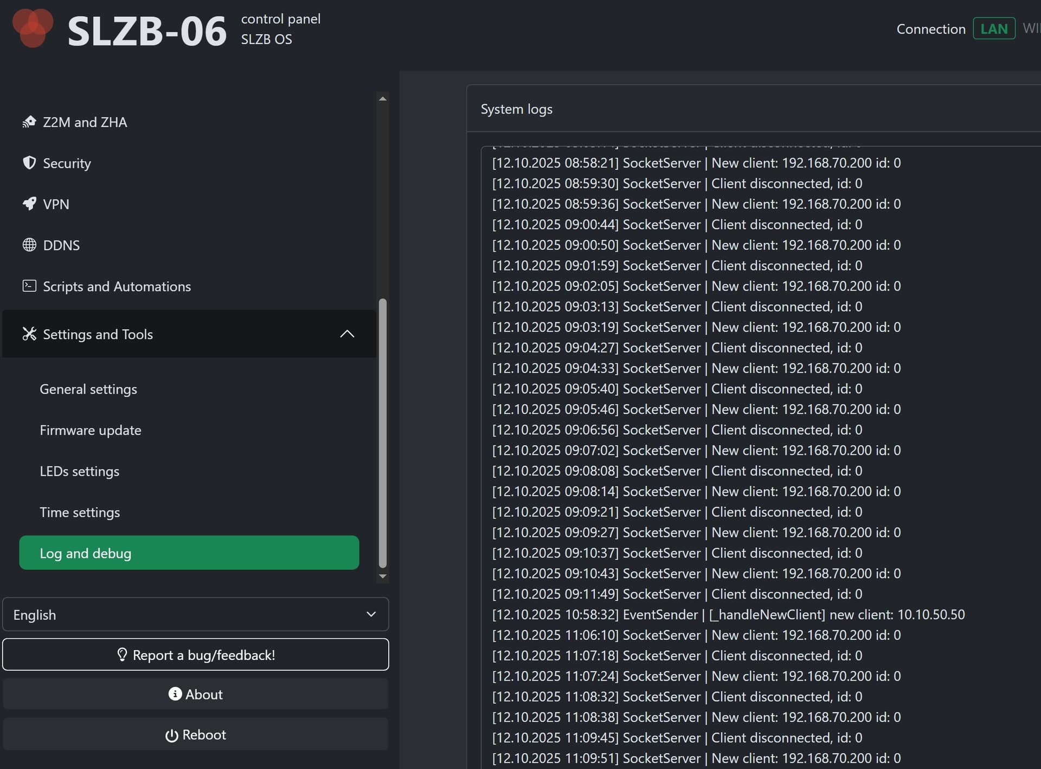The height and width of the screenshot is (769, 1041).
Task: Click the LAN connection badge
Action: pos(993,29)
